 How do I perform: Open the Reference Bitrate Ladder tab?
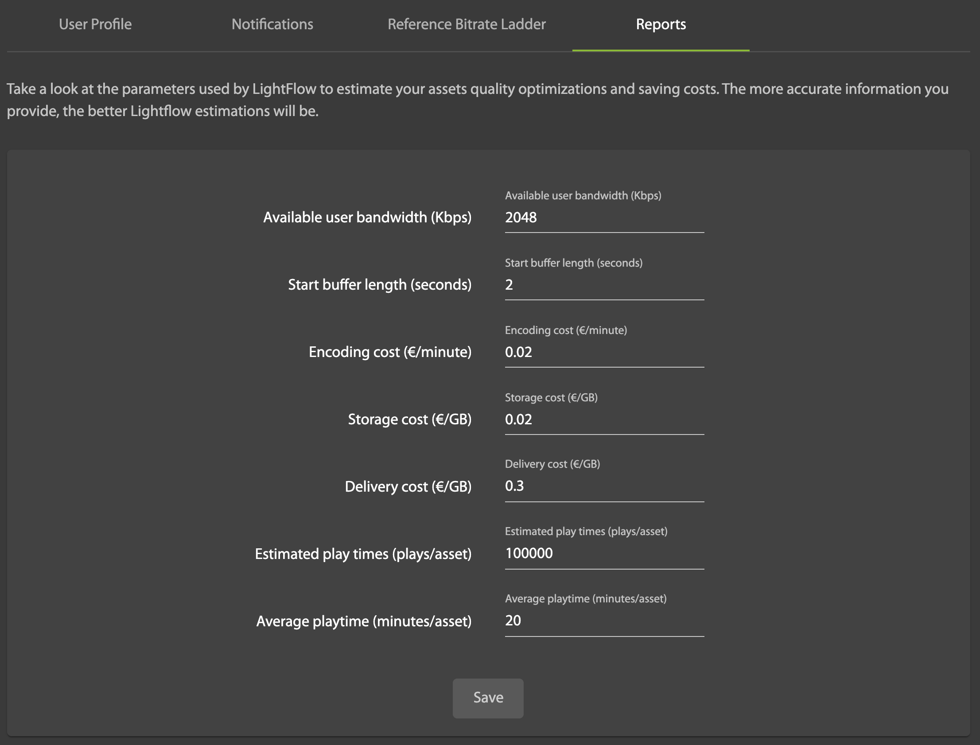[x=467, y=24]
